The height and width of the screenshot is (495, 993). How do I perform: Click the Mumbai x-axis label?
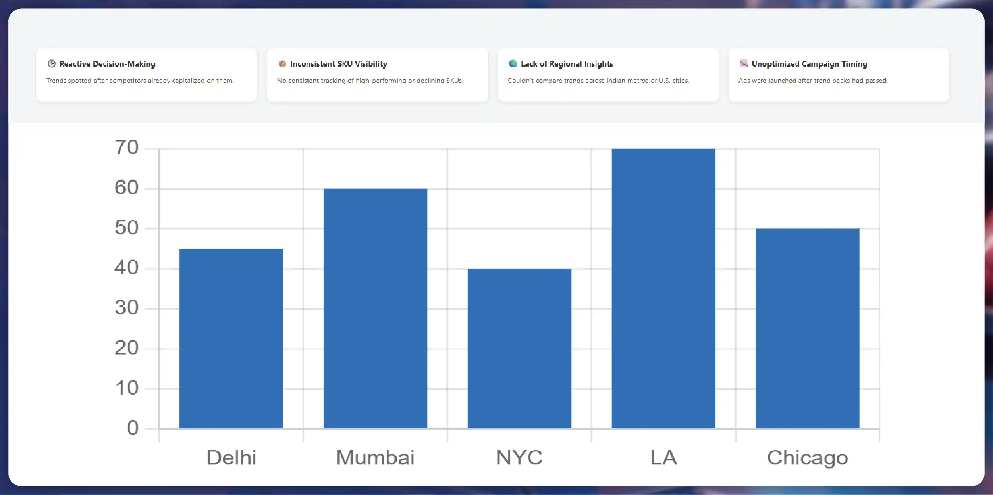375,457
